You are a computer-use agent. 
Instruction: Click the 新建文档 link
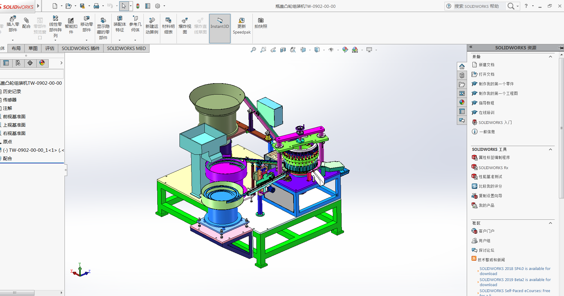tap(486, 65)
